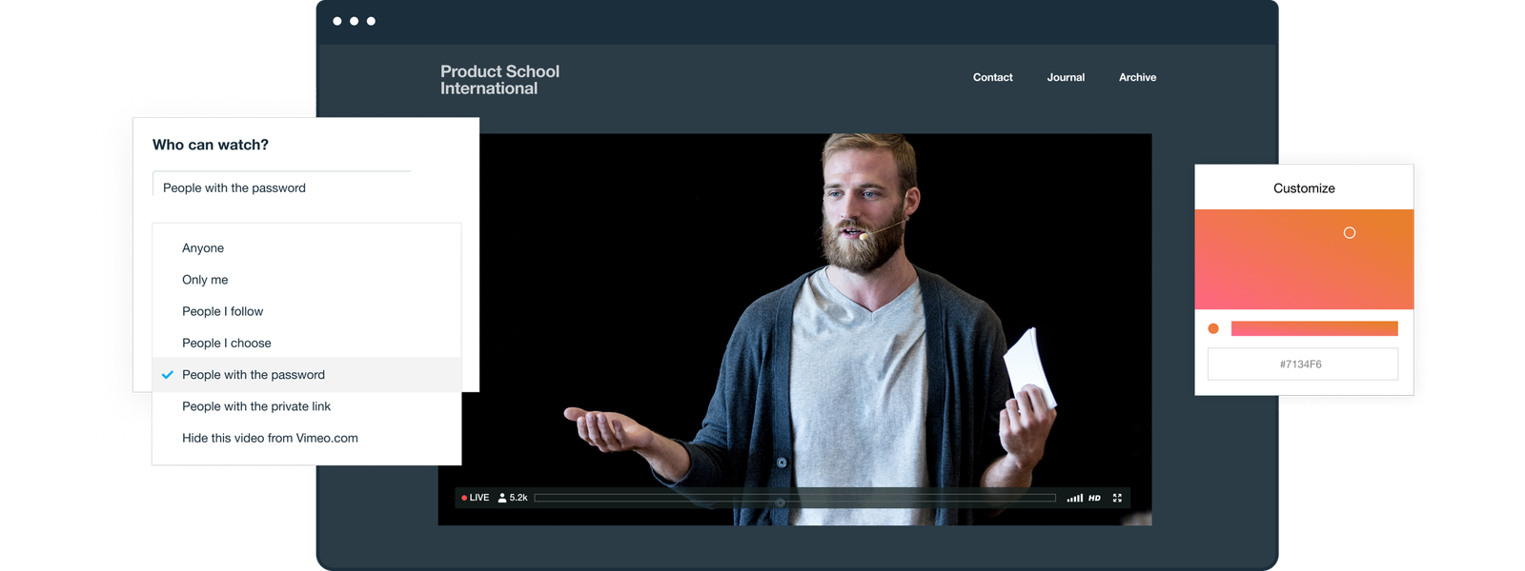Click the color picker circle handle
The width and height of the screenshot is (1525, 571).
click(1349, 233)
